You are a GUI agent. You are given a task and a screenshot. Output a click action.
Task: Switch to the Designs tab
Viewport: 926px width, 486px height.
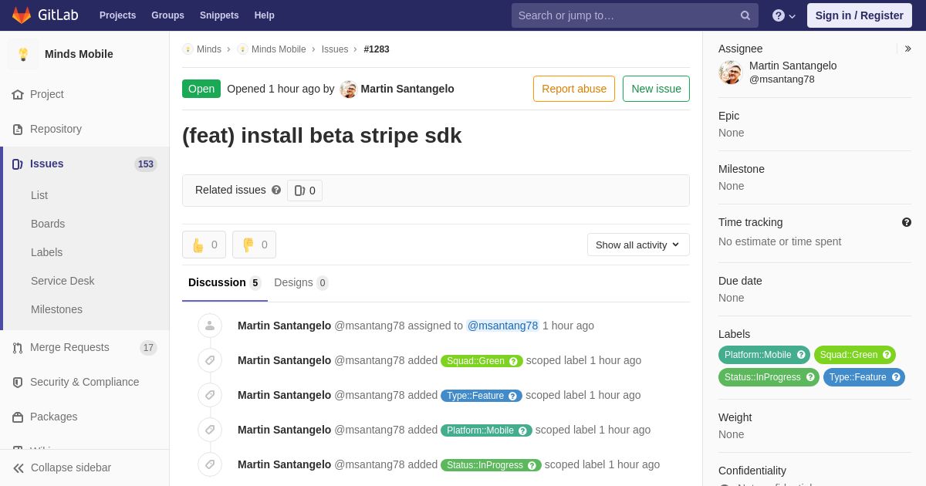coord(300,282)
